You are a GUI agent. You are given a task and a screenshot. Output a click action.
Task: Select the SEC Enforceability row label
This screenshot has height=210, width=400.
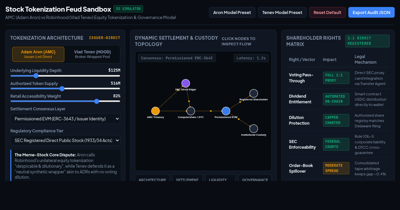coord(302,144)
